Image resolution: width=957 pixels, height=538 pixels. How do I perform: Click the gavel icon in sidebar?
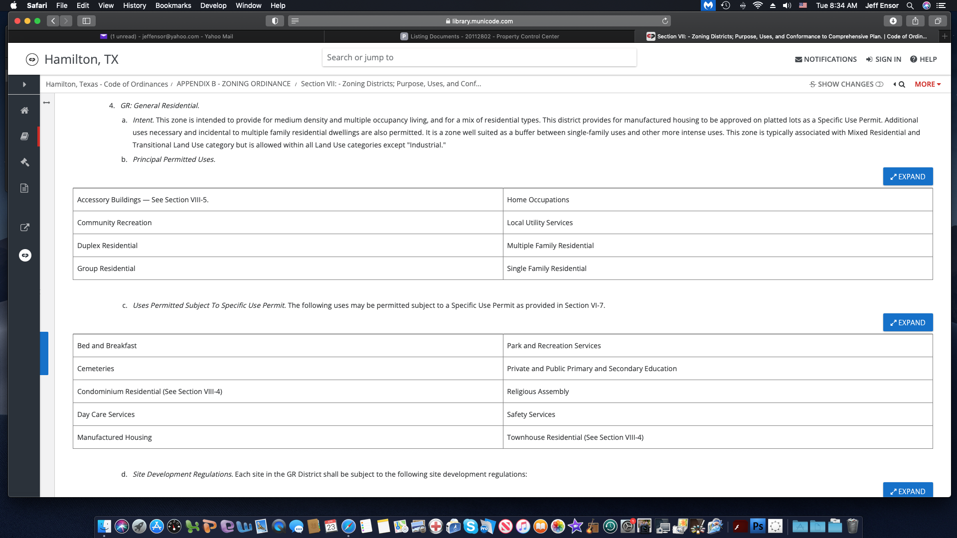[24, 162]
